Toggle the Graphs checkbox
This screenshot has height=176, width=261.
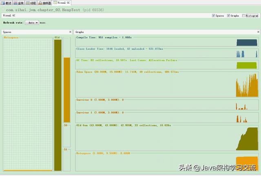click(x=228, y=15)
